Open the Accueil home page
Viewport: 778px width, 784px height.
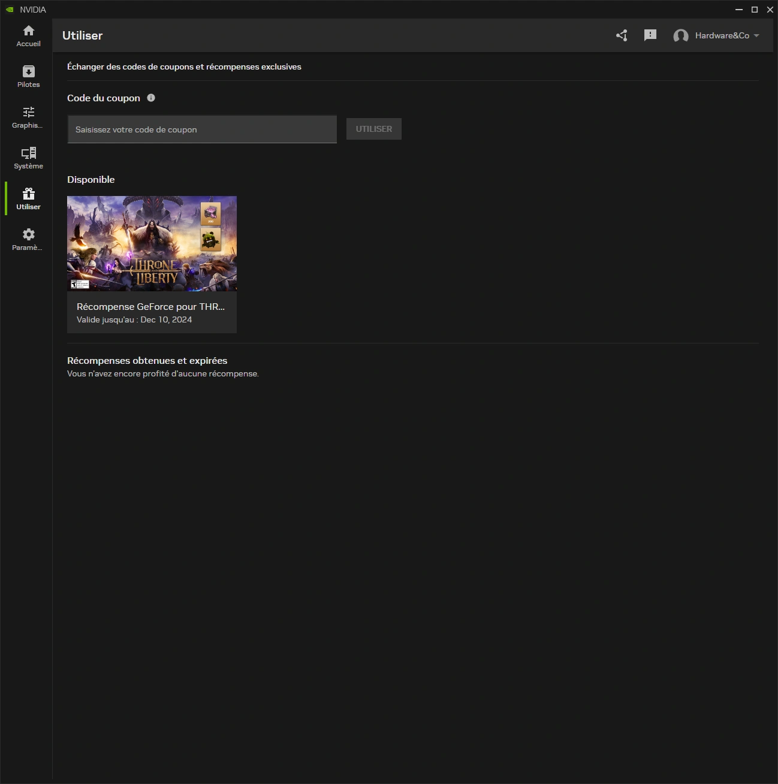(28, 36)
